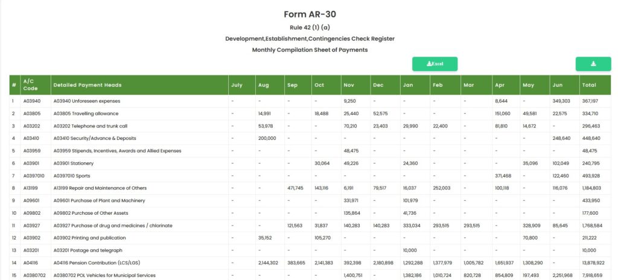This screenshot has width=618, height=280.
Task: Click the Oct column header
Action: click(327, 85)
